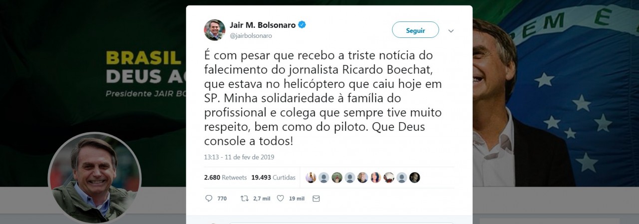Send tweet via envelope message icon
Image resolution: width=639 pixels, height=224 pixels.
coord(316,198)
